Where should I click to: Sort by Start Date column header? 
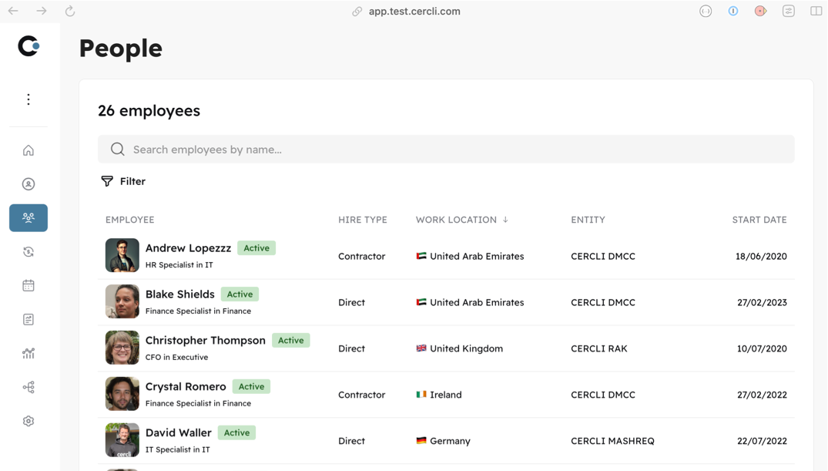point(759,220)
